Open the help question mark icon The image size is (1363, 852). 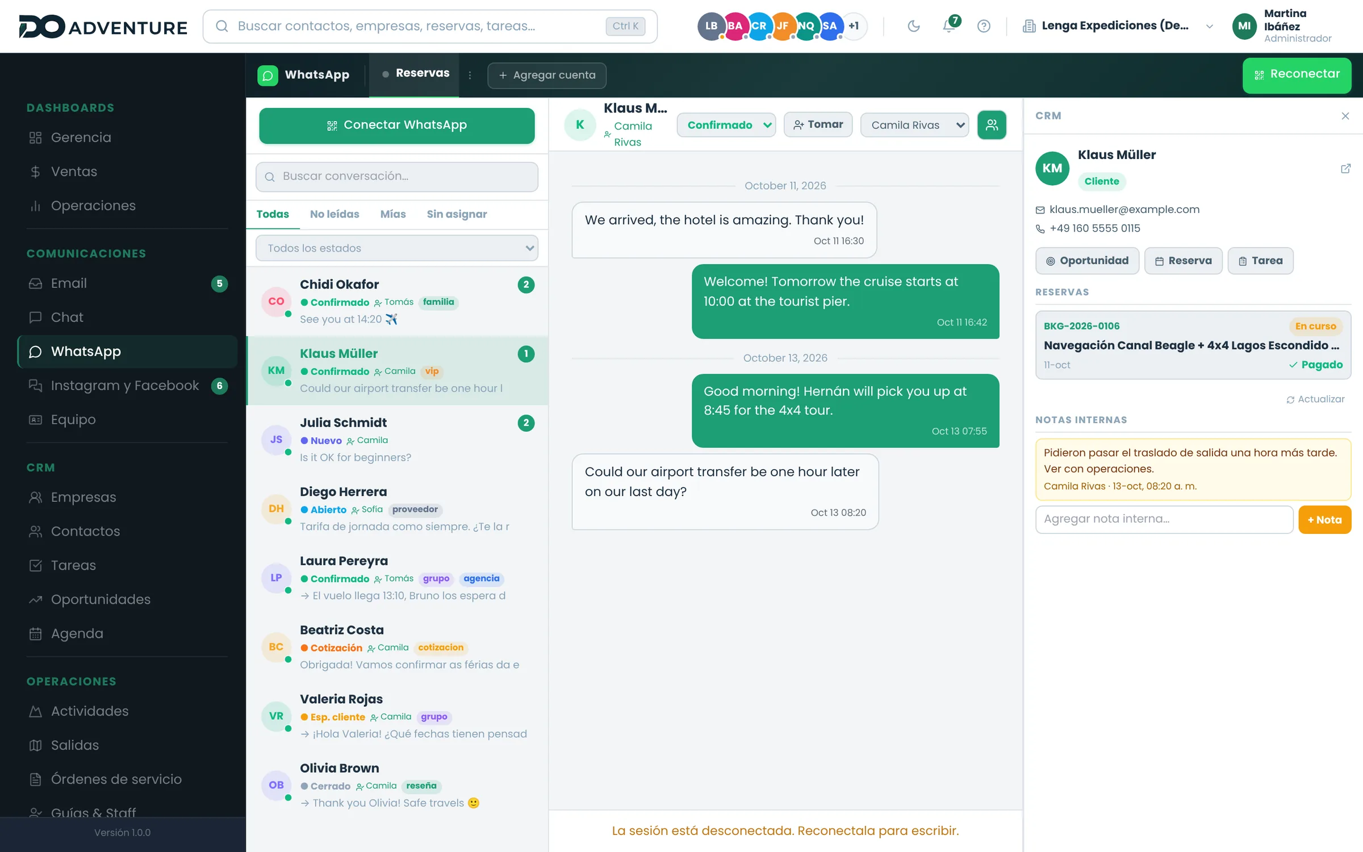pyautogui.click(x=984, y=26)
